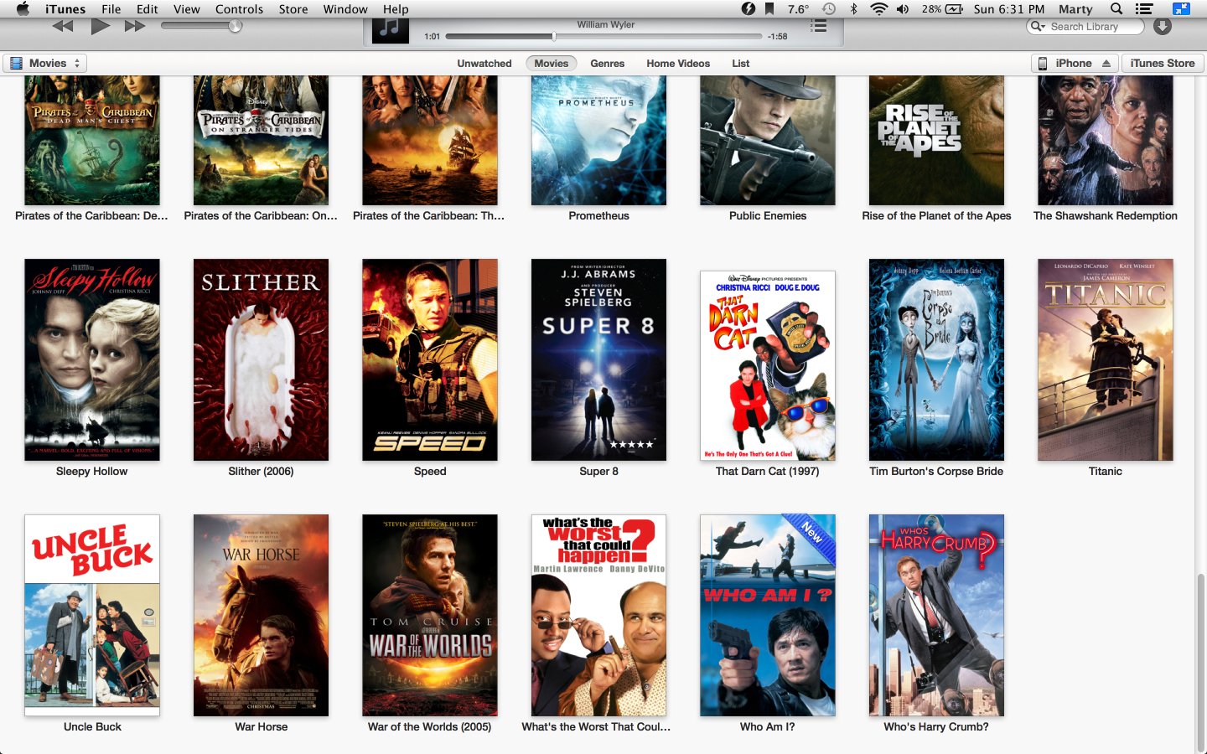Open the Edit menu
This screenshot has width=1207, height=754.
point(148,9)
